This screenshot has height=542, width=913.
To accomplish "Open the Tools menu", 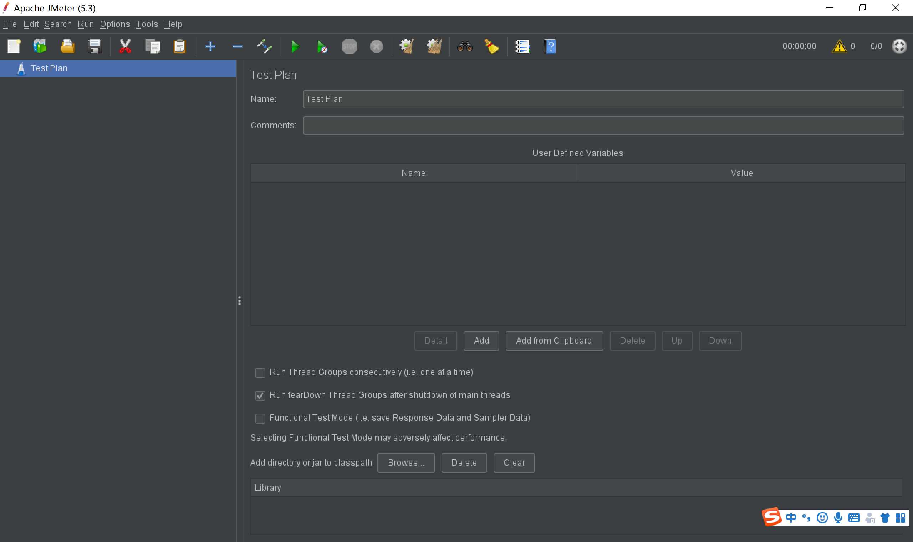I will point(147,24).
